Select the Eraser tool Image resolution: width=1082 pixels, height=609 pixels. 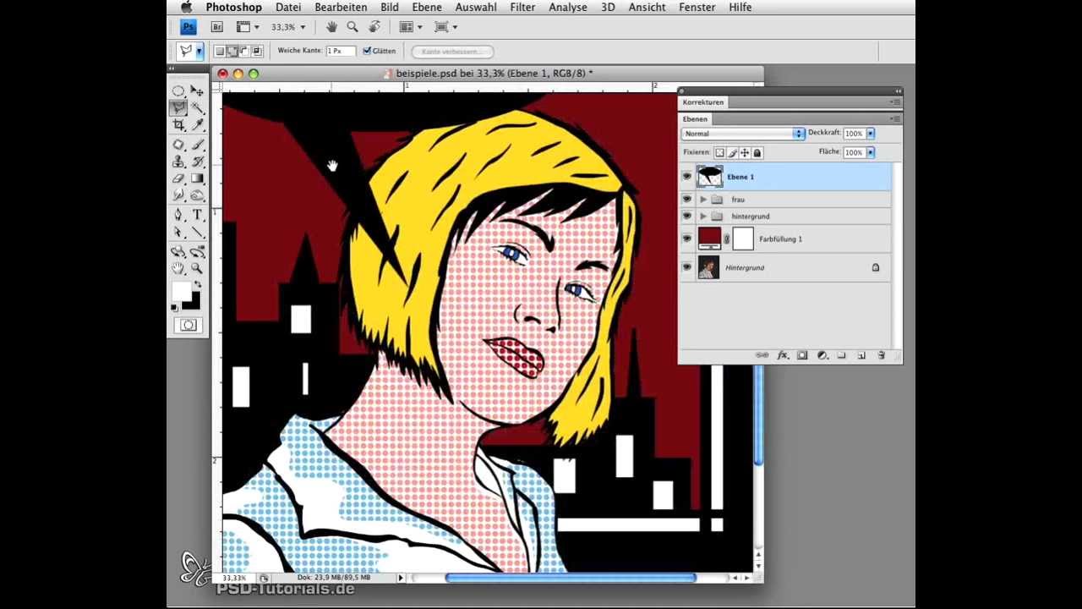[x=178, y=178]
